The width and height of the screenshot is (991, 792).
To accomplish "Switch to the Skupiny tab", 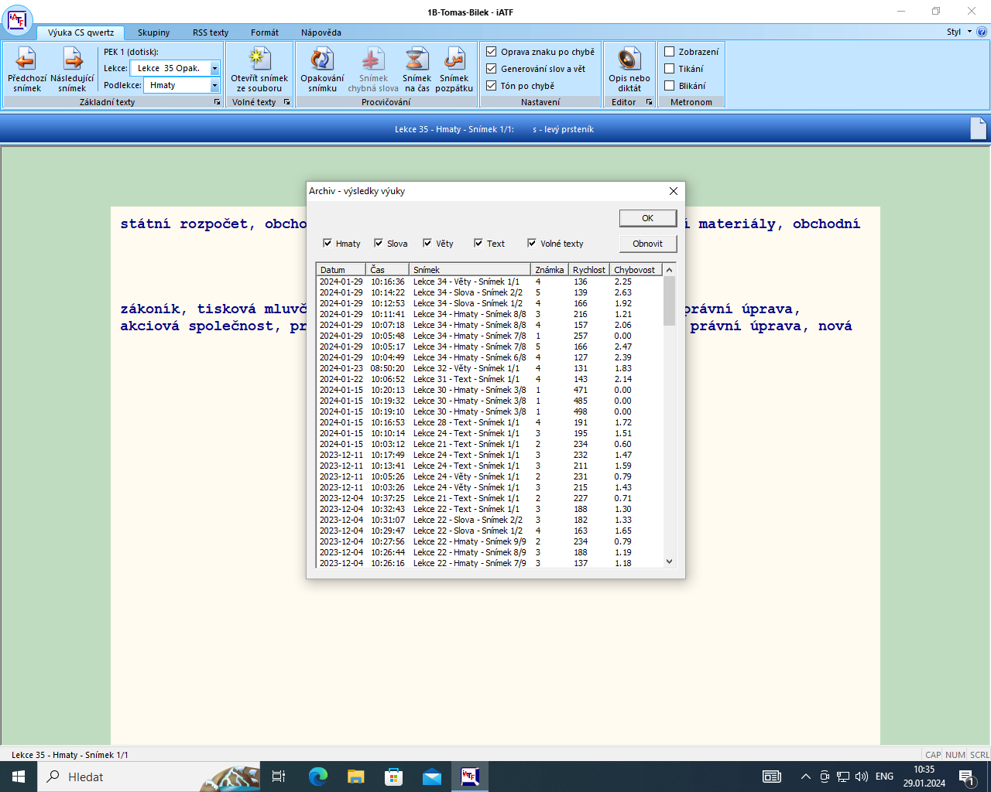I will (x=153, y=32).
